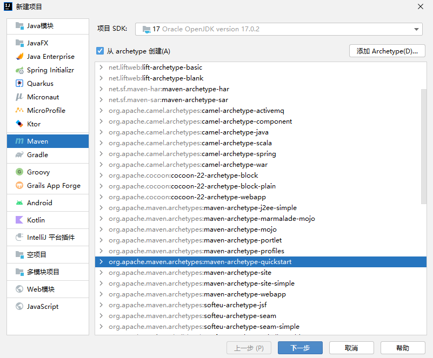Expand the maven-archetype-webapp entry
433x358 pixels.
pos(101,294)
